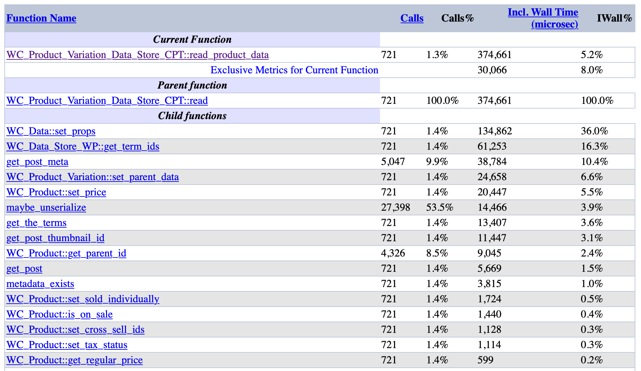Image resolution: width=641 pixels, height=371 pixels.
Task: View WC_Product::set_cross_sell_ids function
Action: pyautogui.click(x=75, y=330)
